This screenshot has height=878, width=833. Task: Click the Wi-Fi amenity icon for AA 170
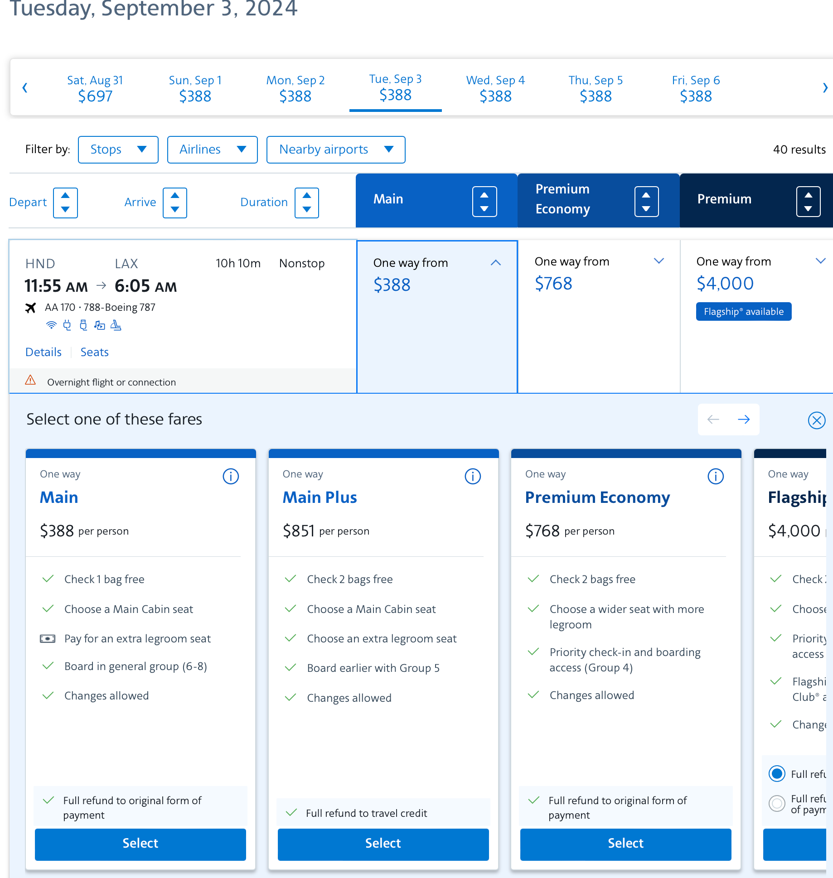tap(51, 325)
